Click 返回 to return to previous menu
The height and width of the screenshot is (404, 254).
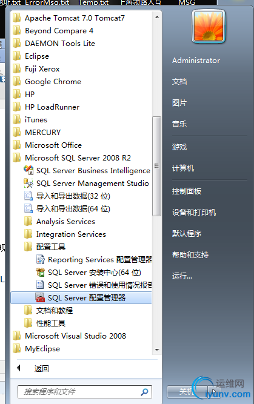pyautogui.click(x=41, y=368)
